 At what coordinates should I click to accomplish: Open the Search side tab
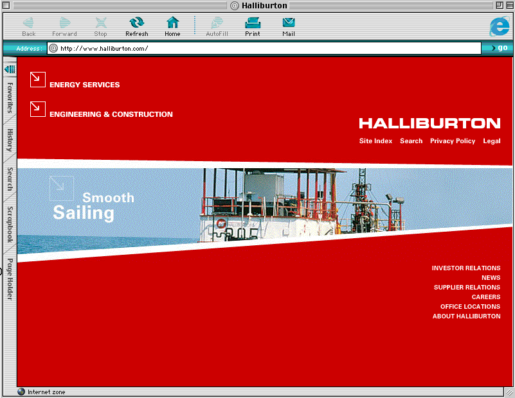(10, 179)
